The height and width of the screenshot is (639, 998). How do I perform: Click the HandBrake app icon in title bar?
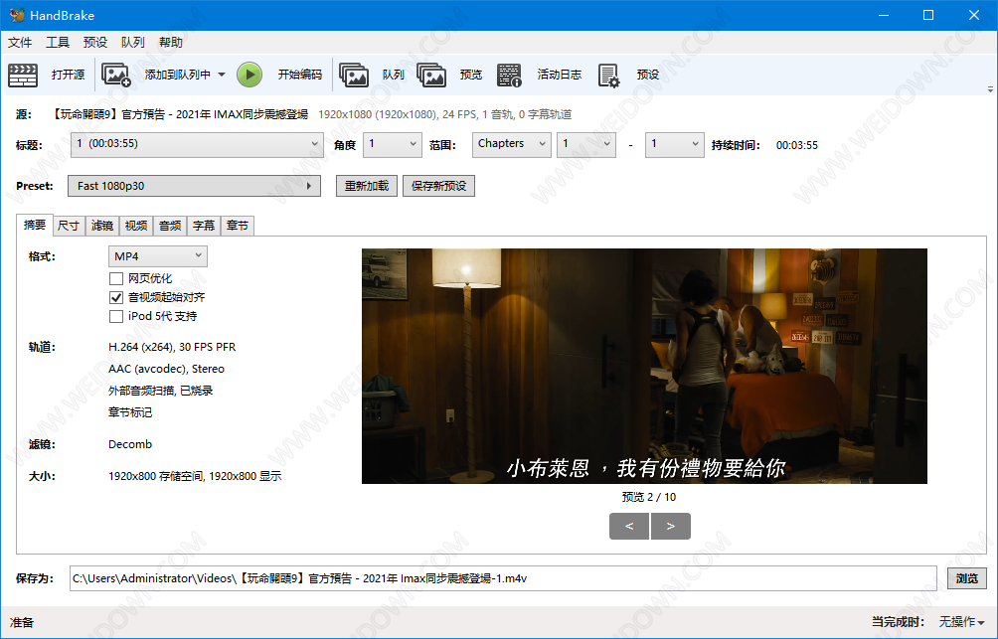point(16,15)
